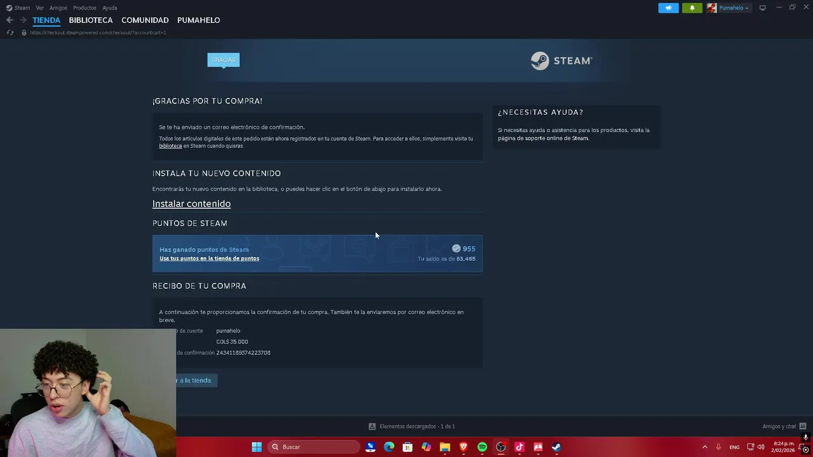Follow the biblioteca link in confirmation text
Viewport: 813px width, 457px height.
click(x=170, y=146)
